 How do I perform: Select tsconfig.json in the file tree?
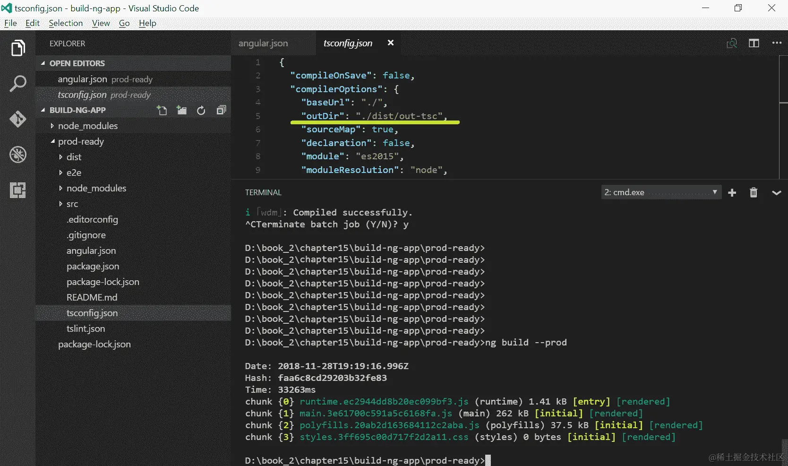coord(133,313)
